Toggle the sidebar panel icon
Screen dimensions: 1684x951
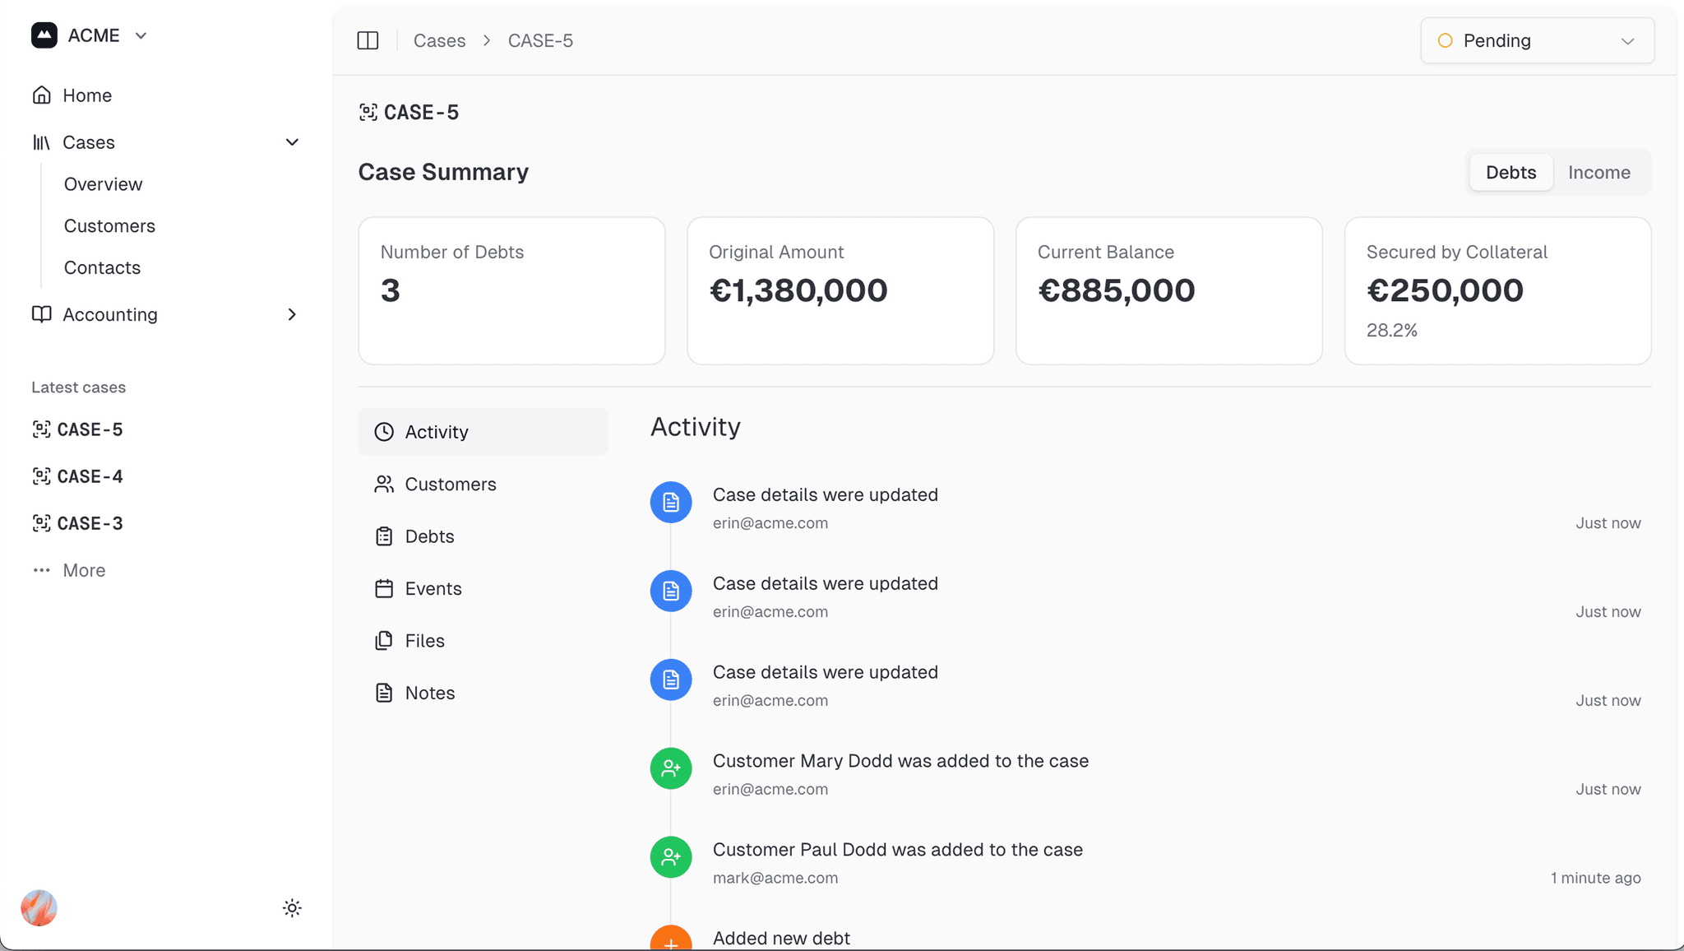tap(368, 40)
